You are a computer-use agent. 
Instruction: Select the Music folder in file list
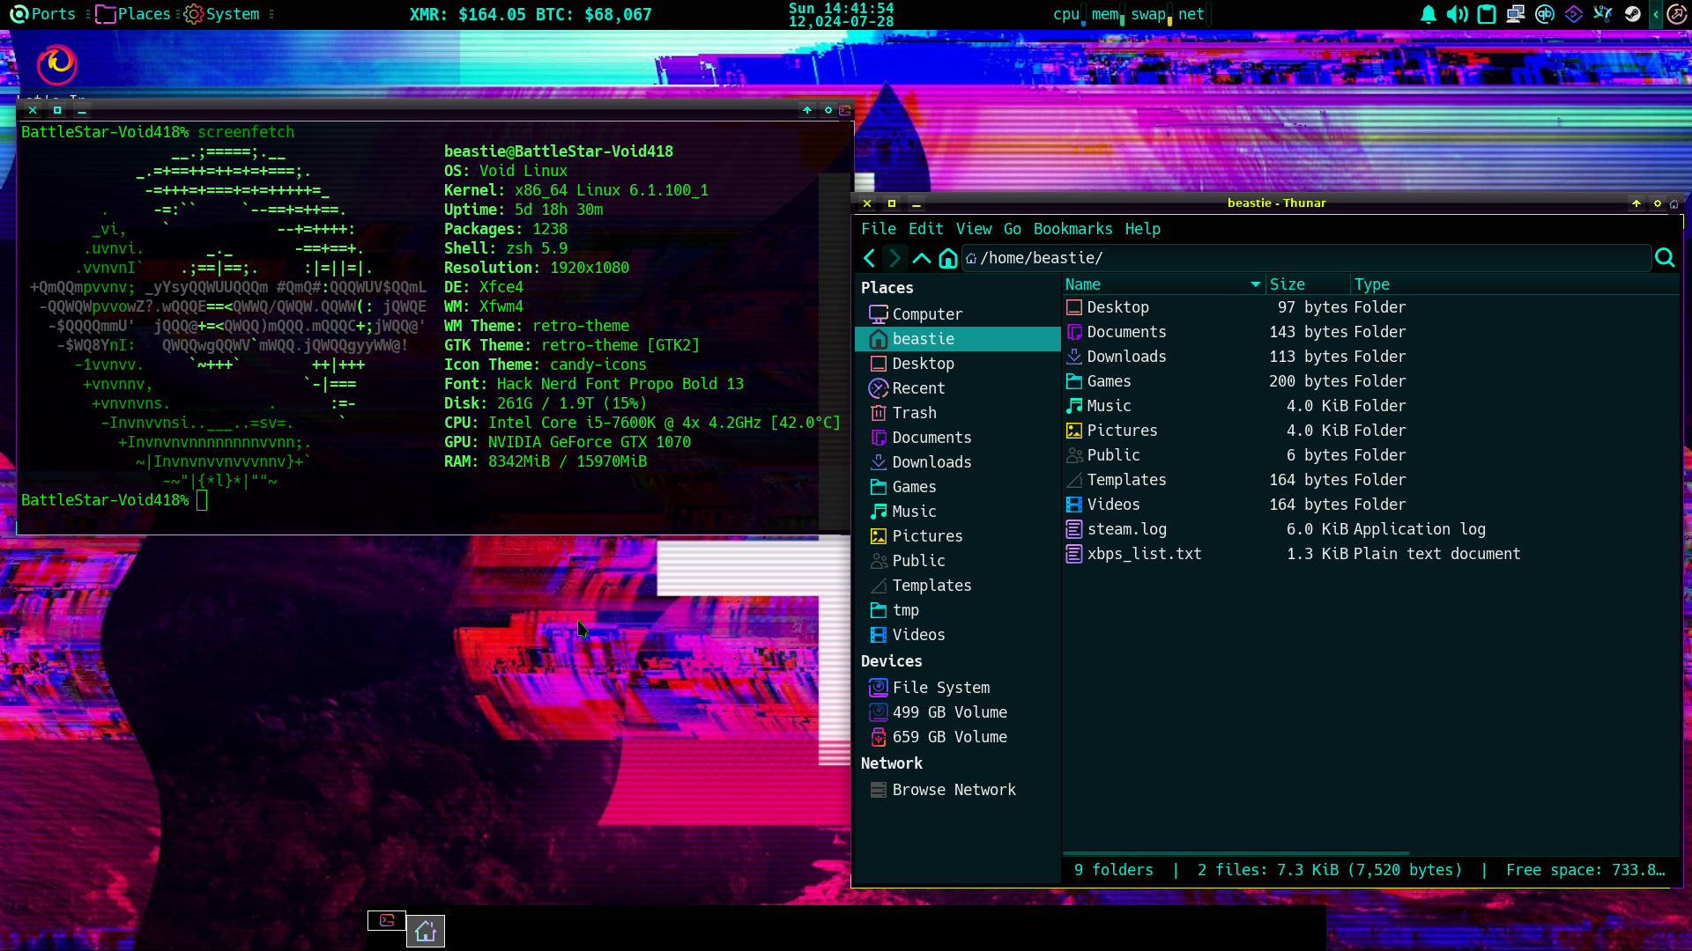(1370, 406)
